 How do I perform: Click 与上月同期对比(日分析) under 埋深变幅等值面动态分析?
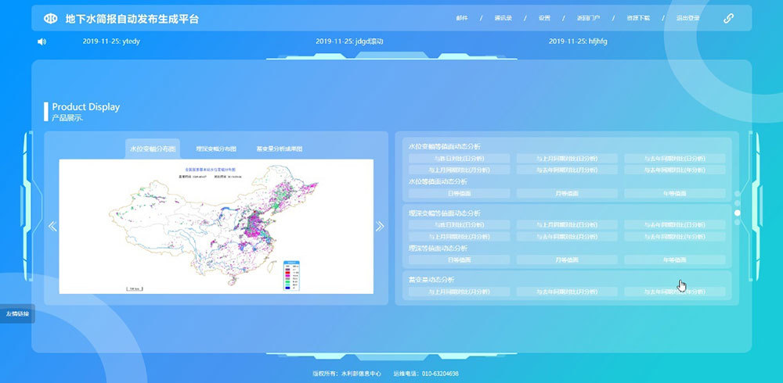(x=567, y=225)
